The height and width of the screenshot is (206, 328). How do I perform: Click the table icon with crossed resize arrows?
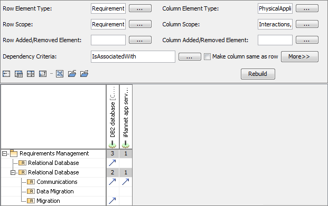pos(31,74)
